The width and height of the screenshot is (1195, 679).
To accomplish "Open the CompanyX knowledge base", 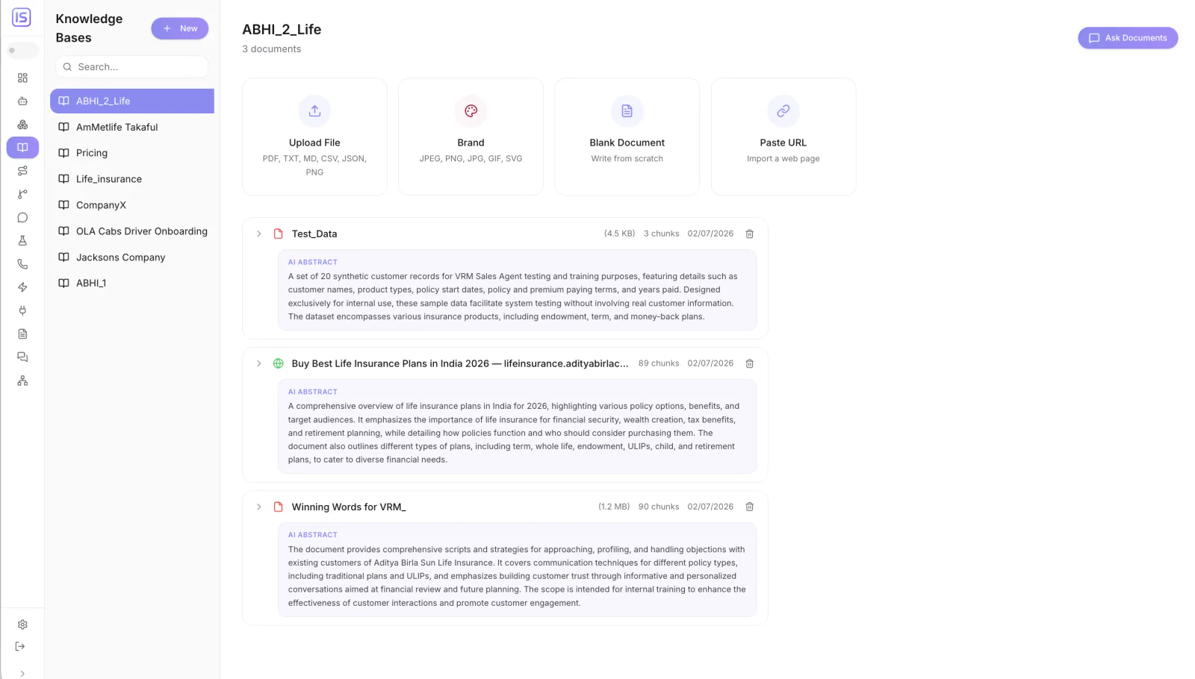I will point(132,205).
